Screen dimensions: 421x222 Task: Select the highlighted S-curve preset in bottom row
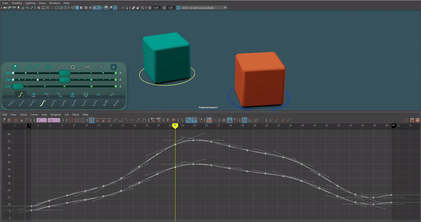pos(43,103)
